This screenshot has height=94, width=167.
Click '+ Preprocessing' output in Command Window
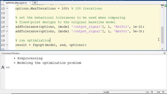[28, 58]
